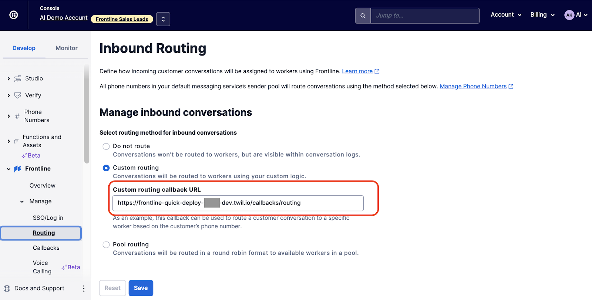The image size is (592, 300).
Task: Open the account switcher arrows button
Action: (x=163, y=19)
